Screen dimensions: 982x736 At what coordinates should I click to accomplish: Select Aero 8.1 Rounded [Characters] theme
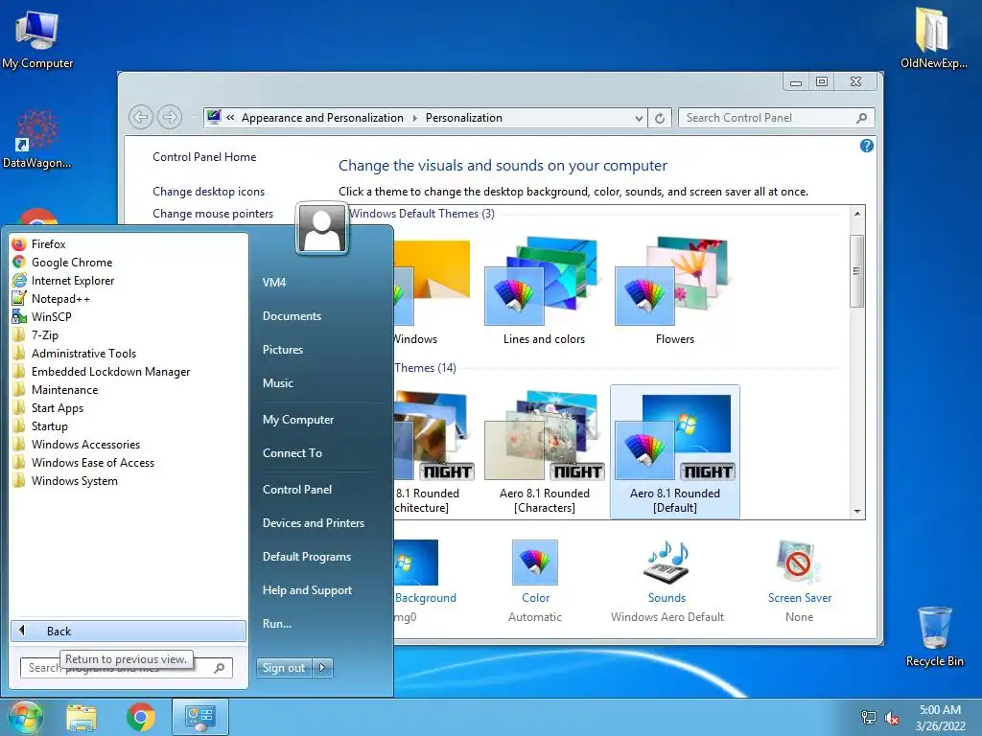(x=545, y=452)
